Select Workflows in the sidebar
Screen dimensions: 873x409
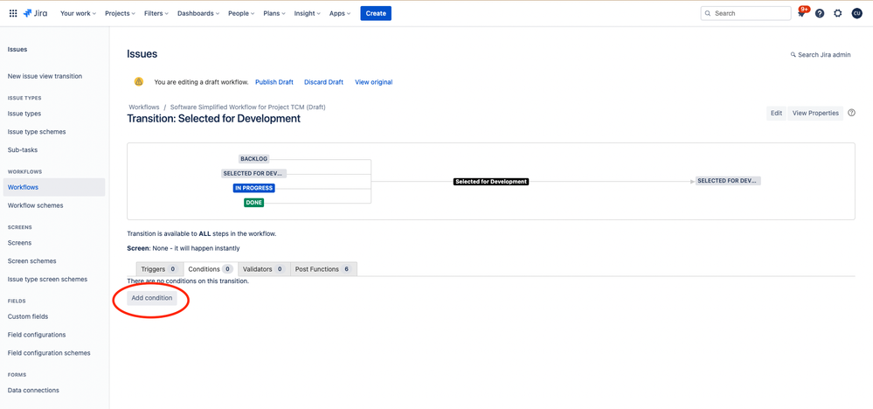53,188
